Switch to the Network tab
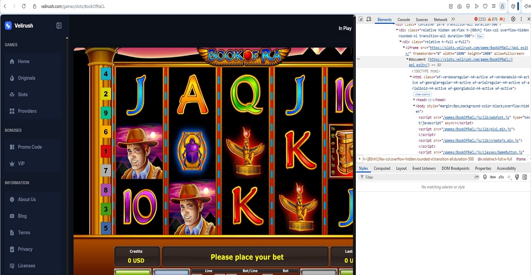 tap(440, 19)
